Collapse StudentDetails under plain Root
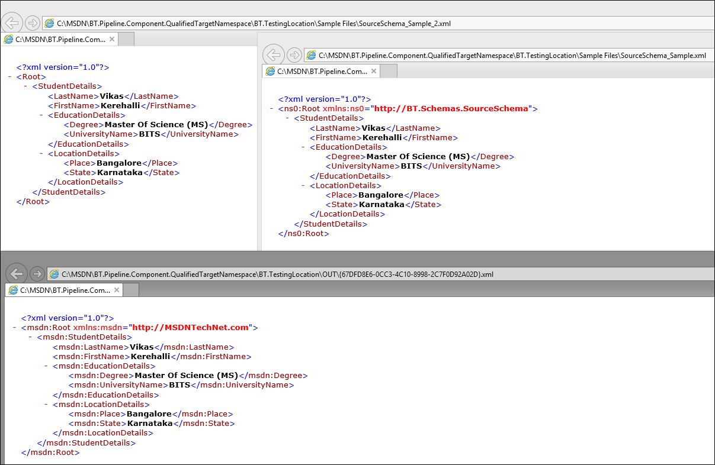Viewport: 715px width, 465px height. 26,86
